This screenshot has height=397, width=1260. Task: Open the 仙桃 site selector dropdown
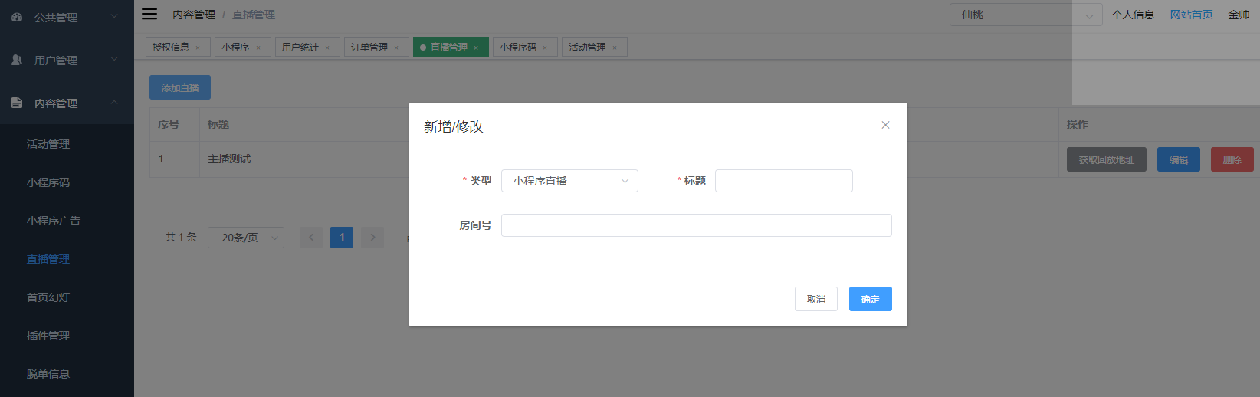(1025, 15)
